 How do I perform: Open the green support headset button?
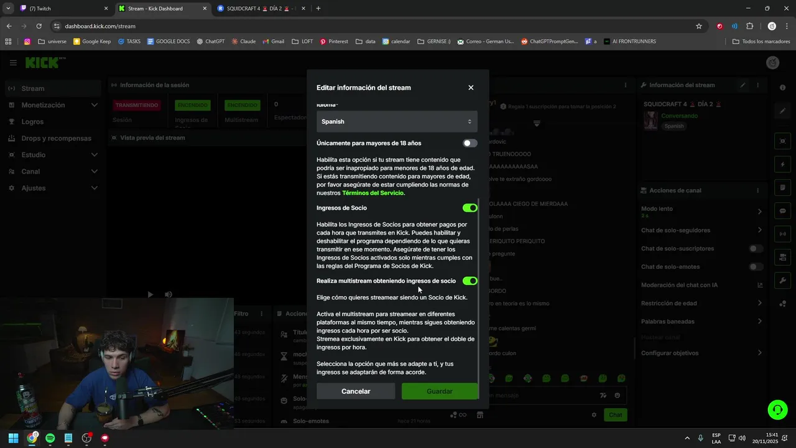[x=777, y=409]
